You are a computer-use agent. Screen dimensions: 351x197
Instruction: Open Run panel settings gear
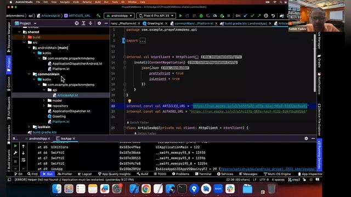[306, 138]
